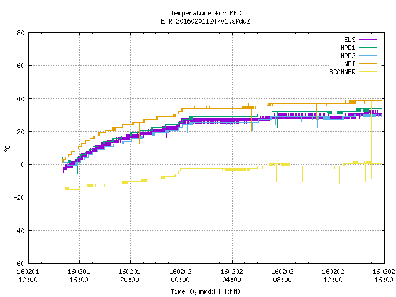The width and height of the screenshot is (396, 297).
Task: Click the y-axis tick label 60
Action: point(20,66)
